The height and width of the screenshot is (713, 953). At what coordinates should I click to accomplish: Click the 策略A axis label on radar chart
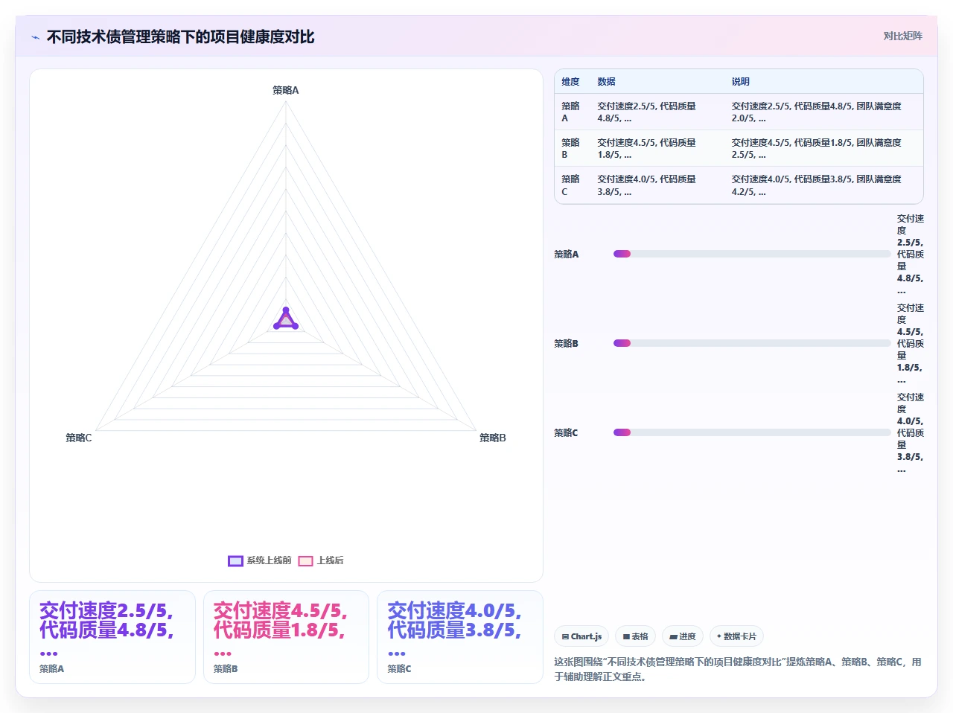tap(286, 90)
